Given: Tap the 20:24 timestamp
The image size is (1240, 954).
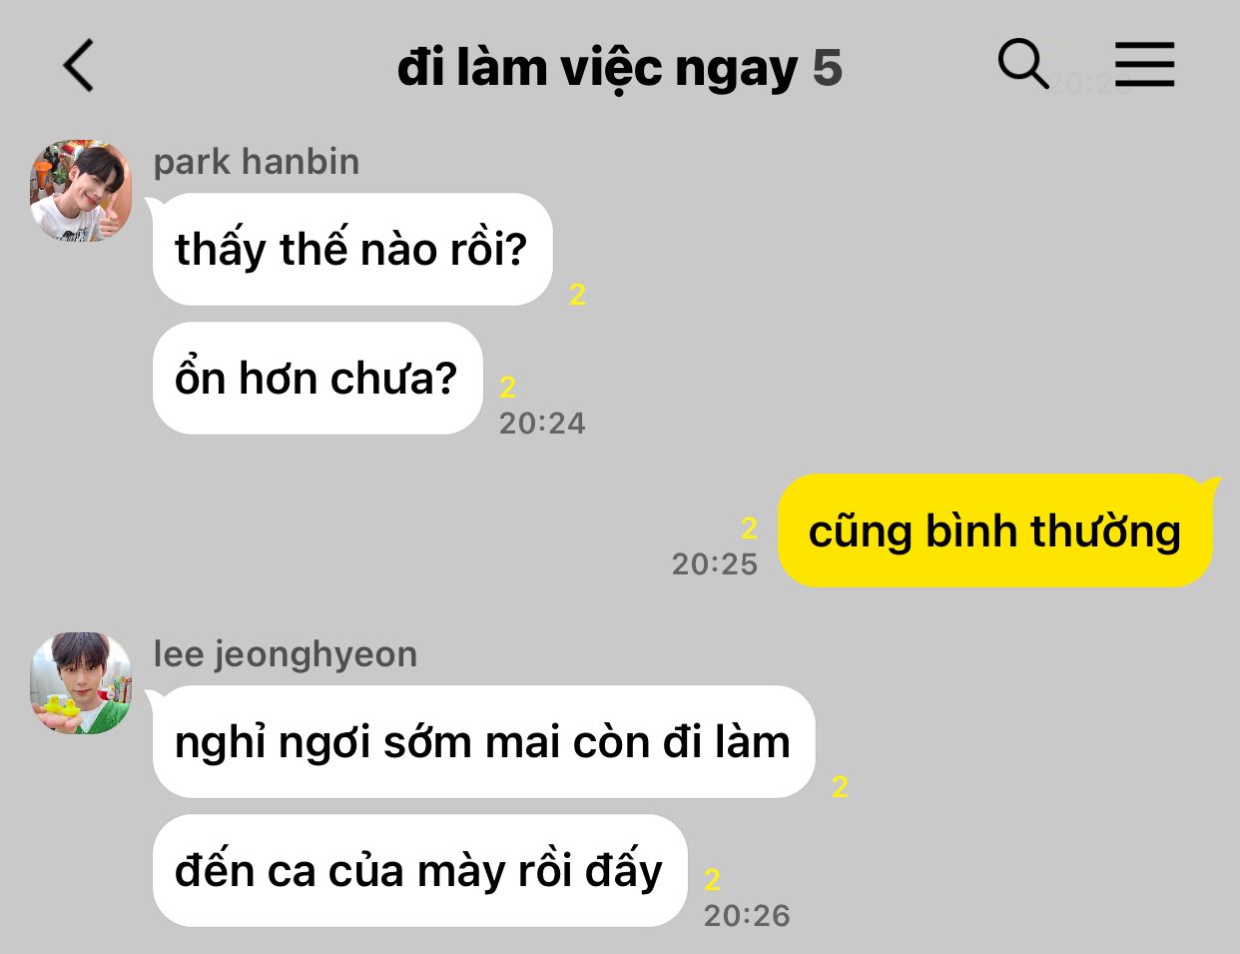Looking at the screenshot, I should click(x=542, y=424).
